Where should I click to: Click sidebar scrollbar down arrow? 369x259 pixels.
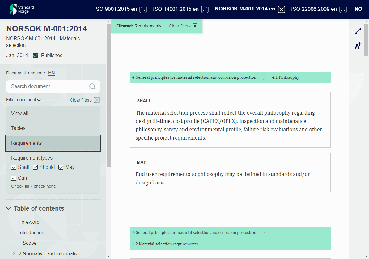(x=108, y=256)
